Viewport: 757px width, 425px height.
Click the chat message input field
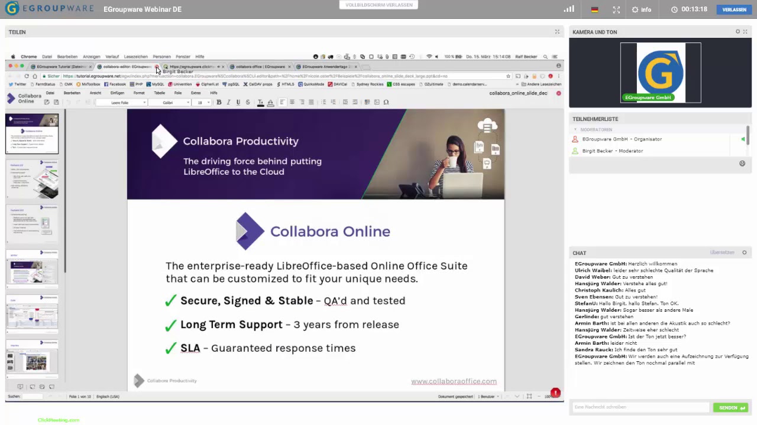pyautogui.click(x=640, y=407)
